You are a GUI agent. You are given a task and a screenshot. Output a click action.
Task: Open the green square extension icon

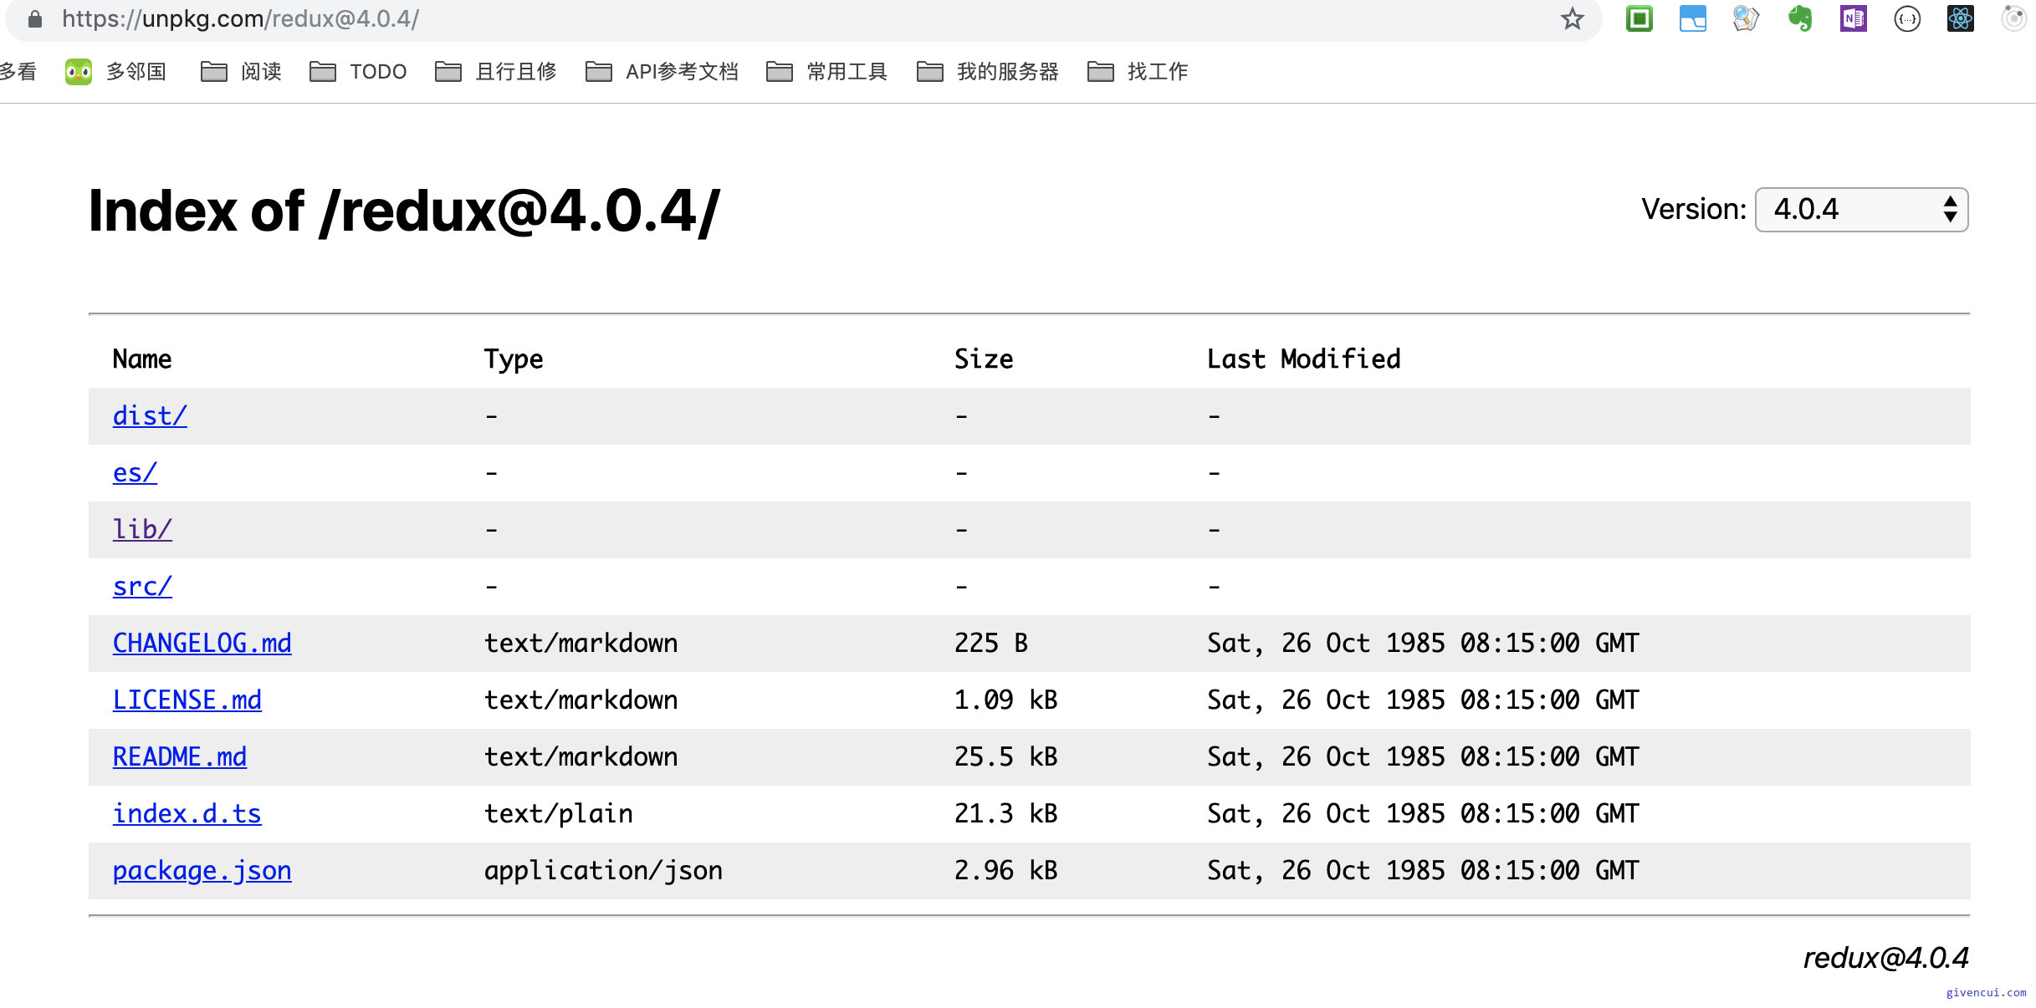(x=1640, y=18)
